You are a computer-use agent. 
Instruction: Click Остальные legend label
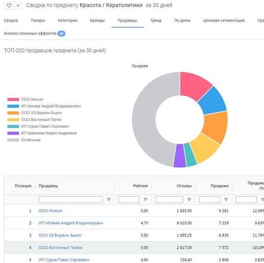pyautogui.click(x=31, y=140)
